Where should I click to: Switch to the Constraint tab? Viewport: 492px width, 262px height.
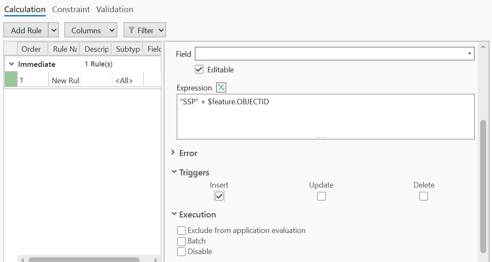point(71,9)
